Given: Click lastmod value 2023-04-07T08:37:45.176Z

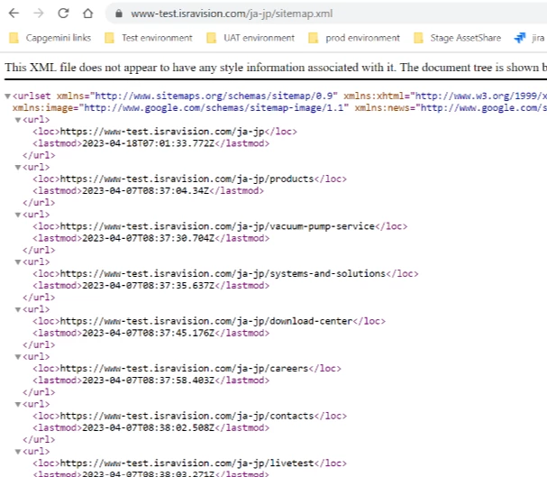Looking at the screenshot, I should 149,334.
